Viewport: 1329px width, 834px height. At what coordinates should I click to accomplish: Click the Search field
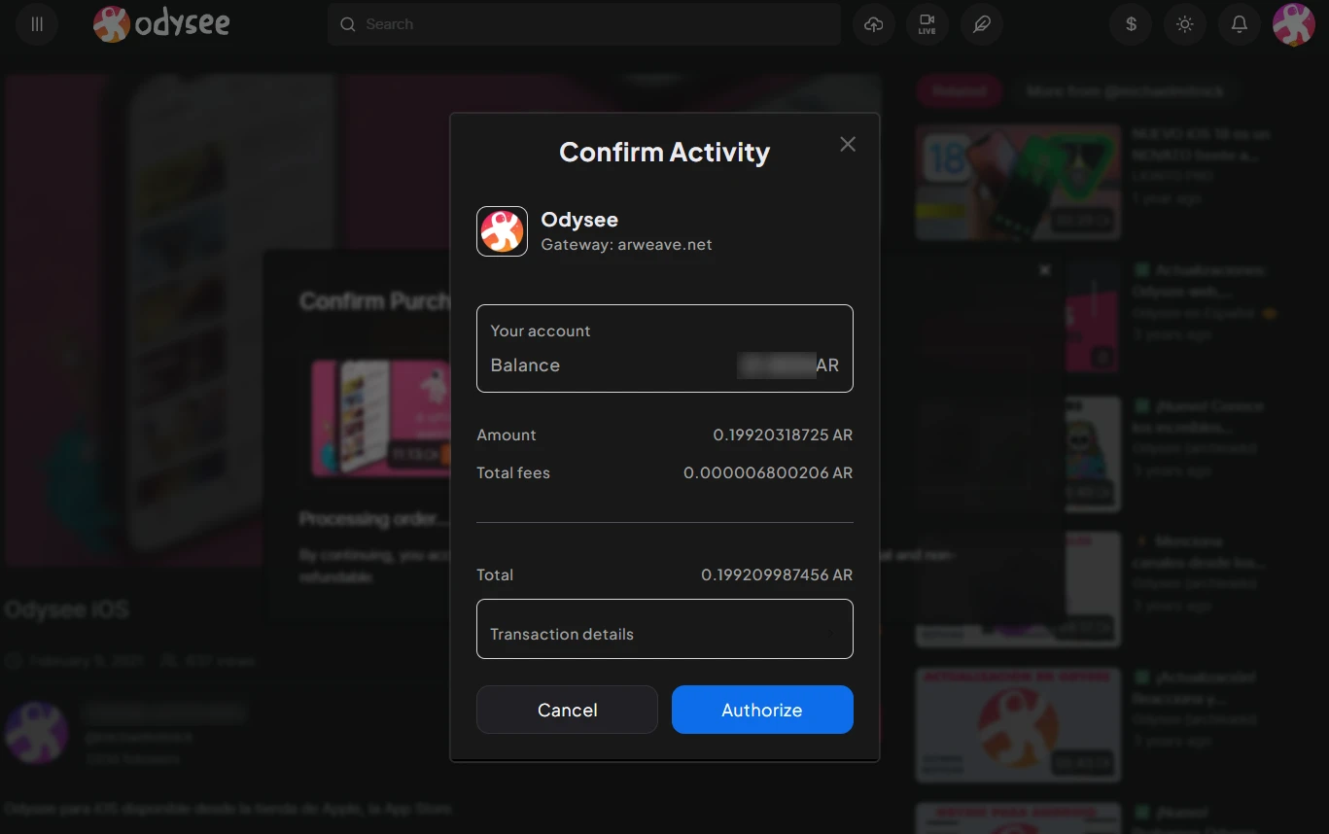[x=584, y=24]
